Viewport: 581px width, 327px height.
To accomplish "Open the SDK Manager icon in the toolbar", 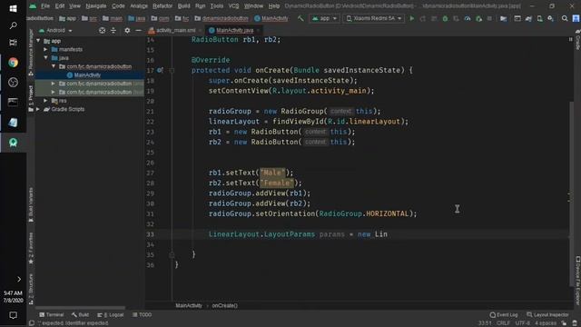I will pos(551,18).
